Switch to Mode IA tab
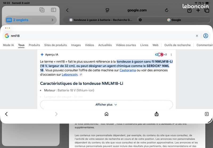Image resolution: width=213 pixels, height=148 pixels. pos(9,45)
